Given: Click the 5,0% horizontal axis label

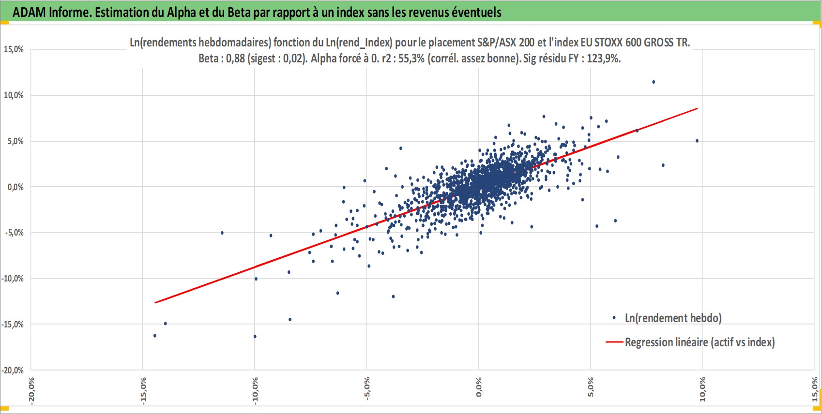Looking at the screenshot, I should tap(591, 388).
